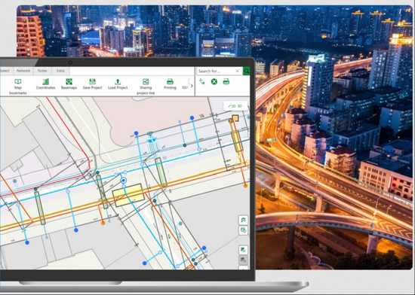Open the Extra tab
This screenshot has width=415, height=295.
(60, 71)
